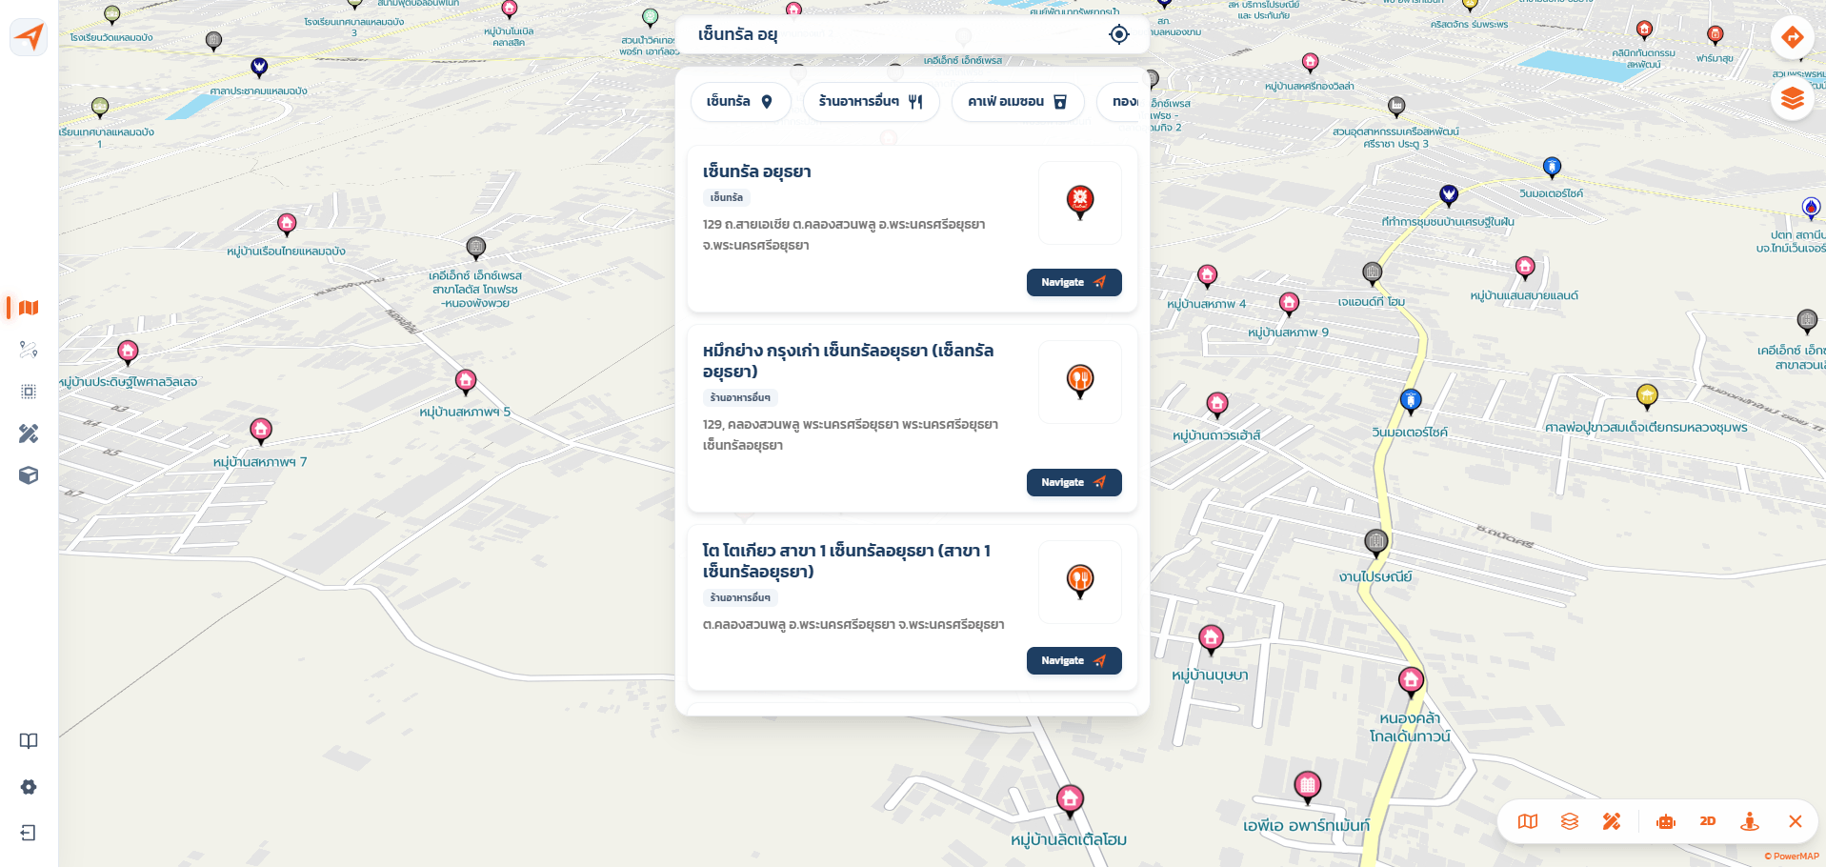Viewport: 1826px width, 867px height.
Task: Open the 3D cube icon in sidebar
Action: (x=29, y=475)
